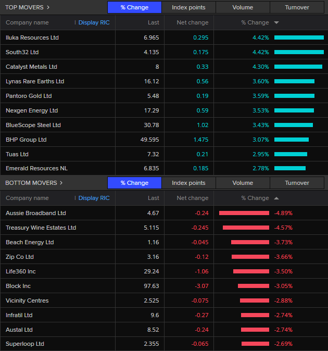This screenshot has height=351, width=328.
Task: Click the red bar for Treasury Wine Estates
Action: coord(246,228)
